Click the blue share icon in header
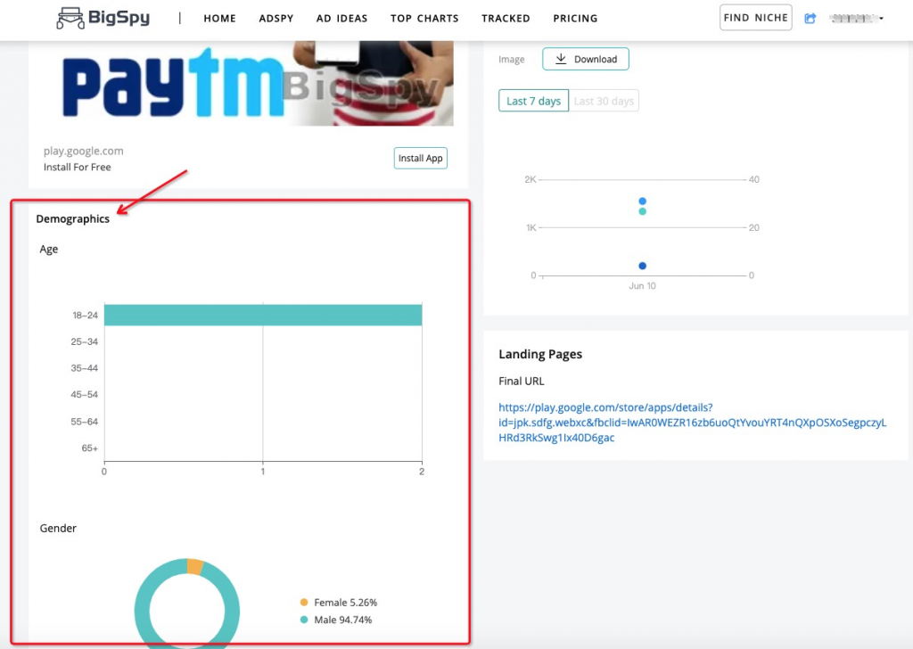 coord(810,19)
